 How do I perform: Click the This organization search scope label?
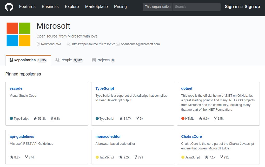coord(157,7)
